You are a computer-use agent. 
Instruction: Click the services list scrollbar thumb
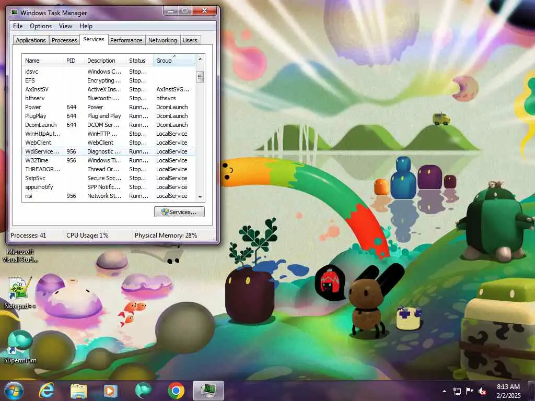tap(200, 77)
